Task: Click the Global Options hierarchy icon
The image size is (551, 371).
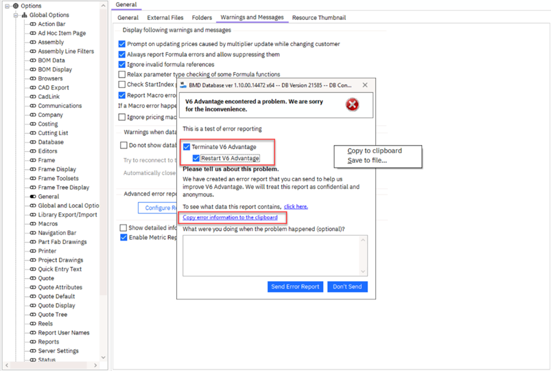Action: [x=25, y=15]
